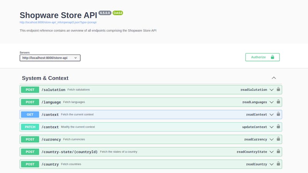The height and width of the screenshot is (173, 308).
Task: Click the readCountry operation ID
Action: (256, 164)
